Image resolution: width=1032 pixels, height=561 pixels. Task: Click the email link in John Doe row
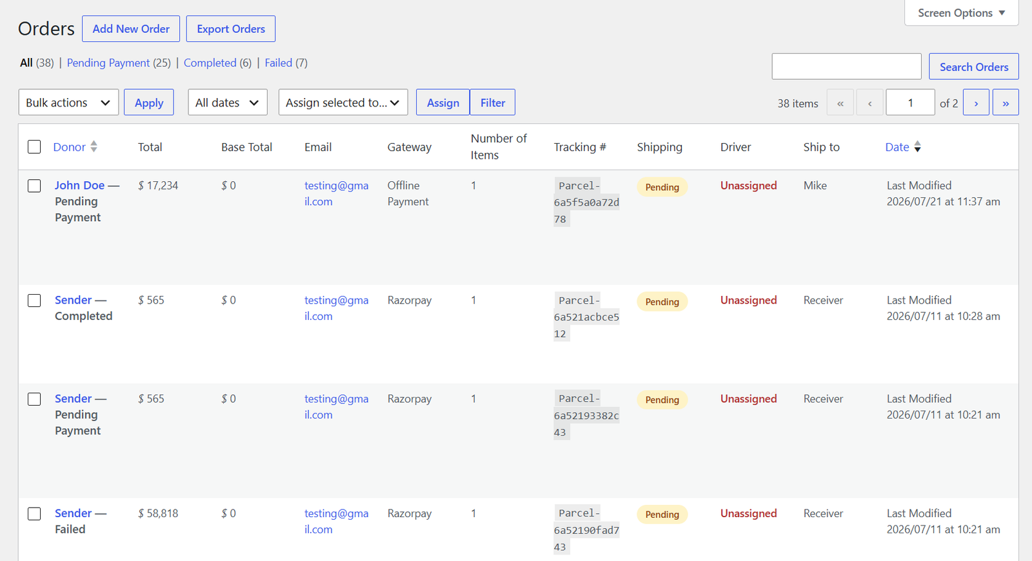coord(336,193)
